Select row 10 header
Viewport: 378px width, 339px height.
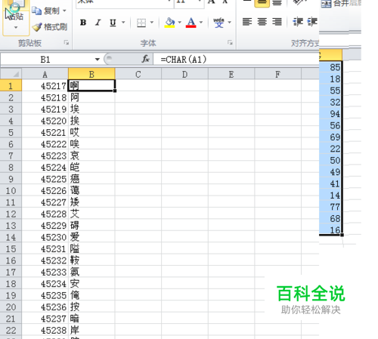(x=11, y=190)
